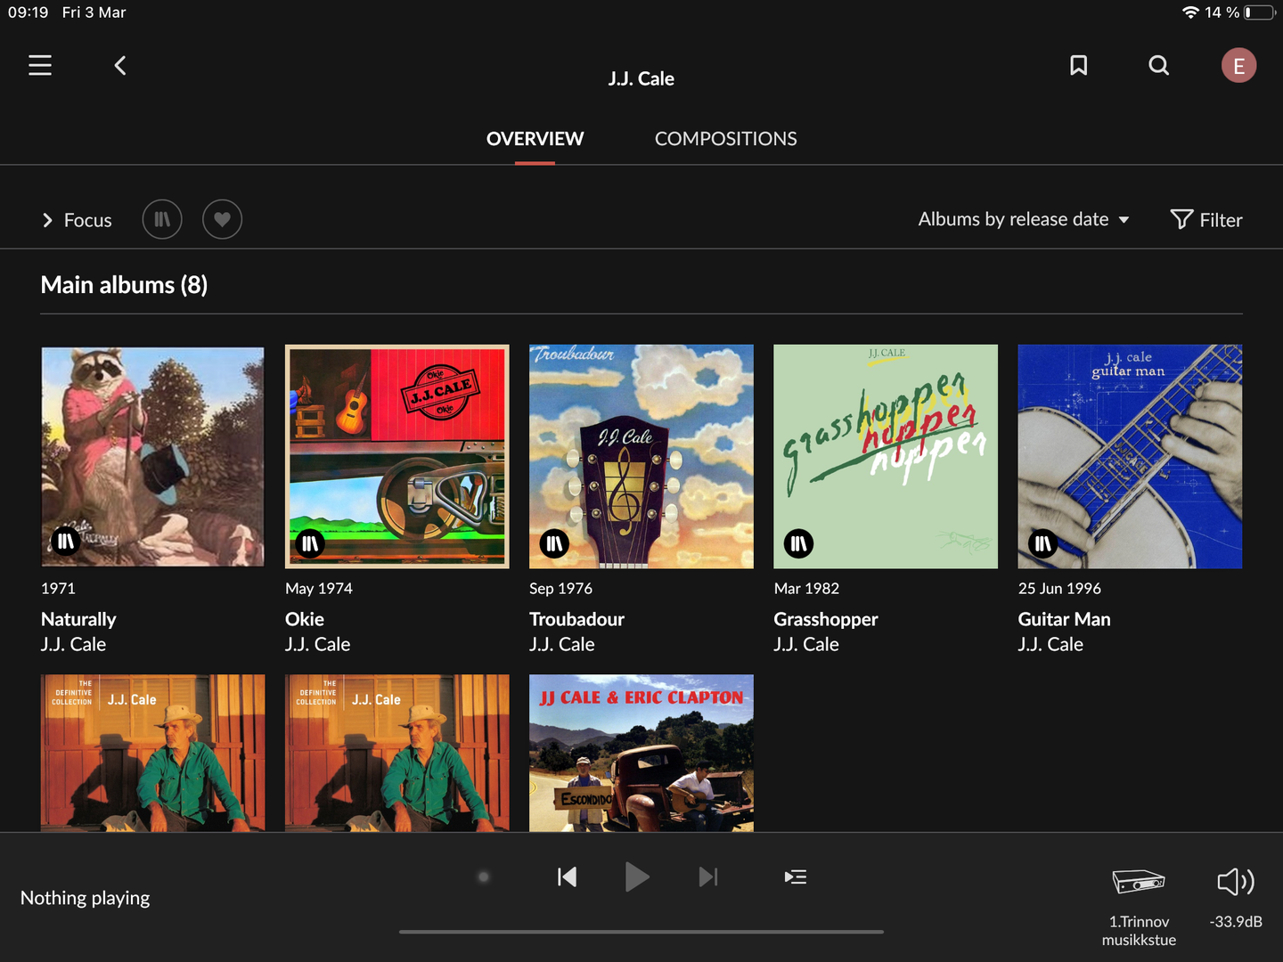1283x962 pixels.
Task: Click the library badge on Guitar Man cover
Action: pos(1042,543)
